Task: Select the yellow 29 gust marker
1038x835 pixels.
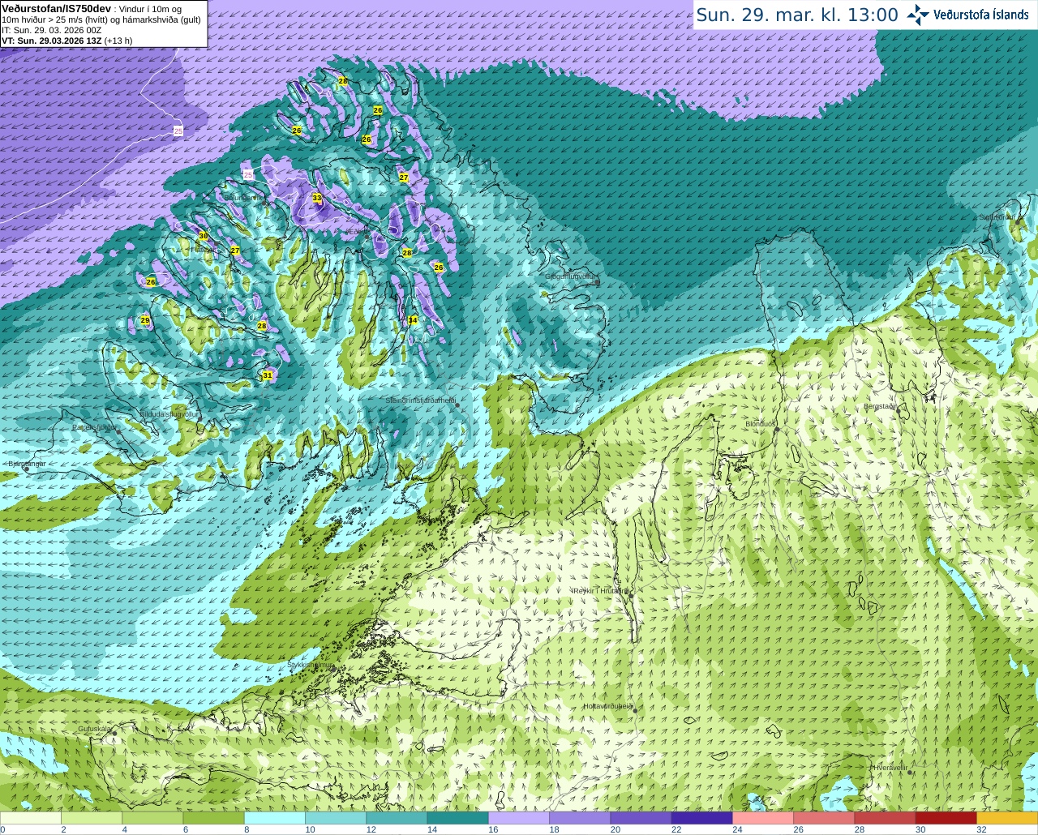Action: 145,321
